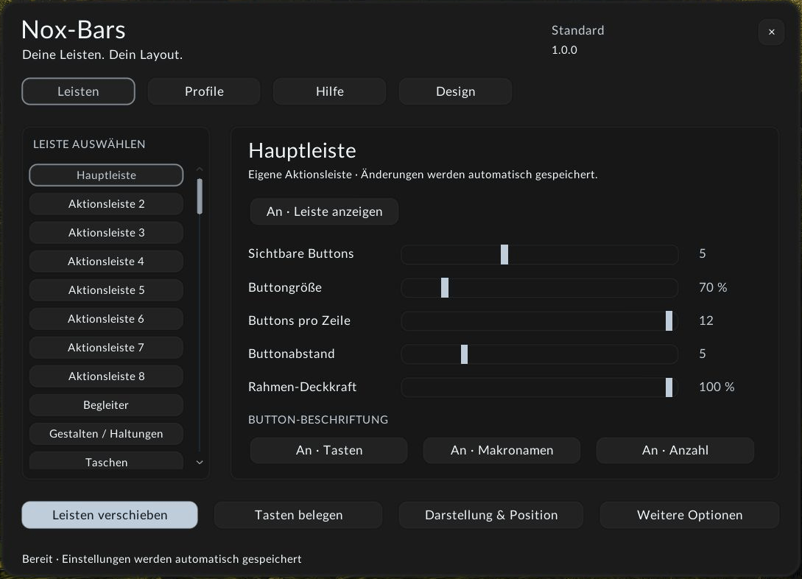
Task: Click the 'Hauptleiste' panel heading
Action: 302,150
